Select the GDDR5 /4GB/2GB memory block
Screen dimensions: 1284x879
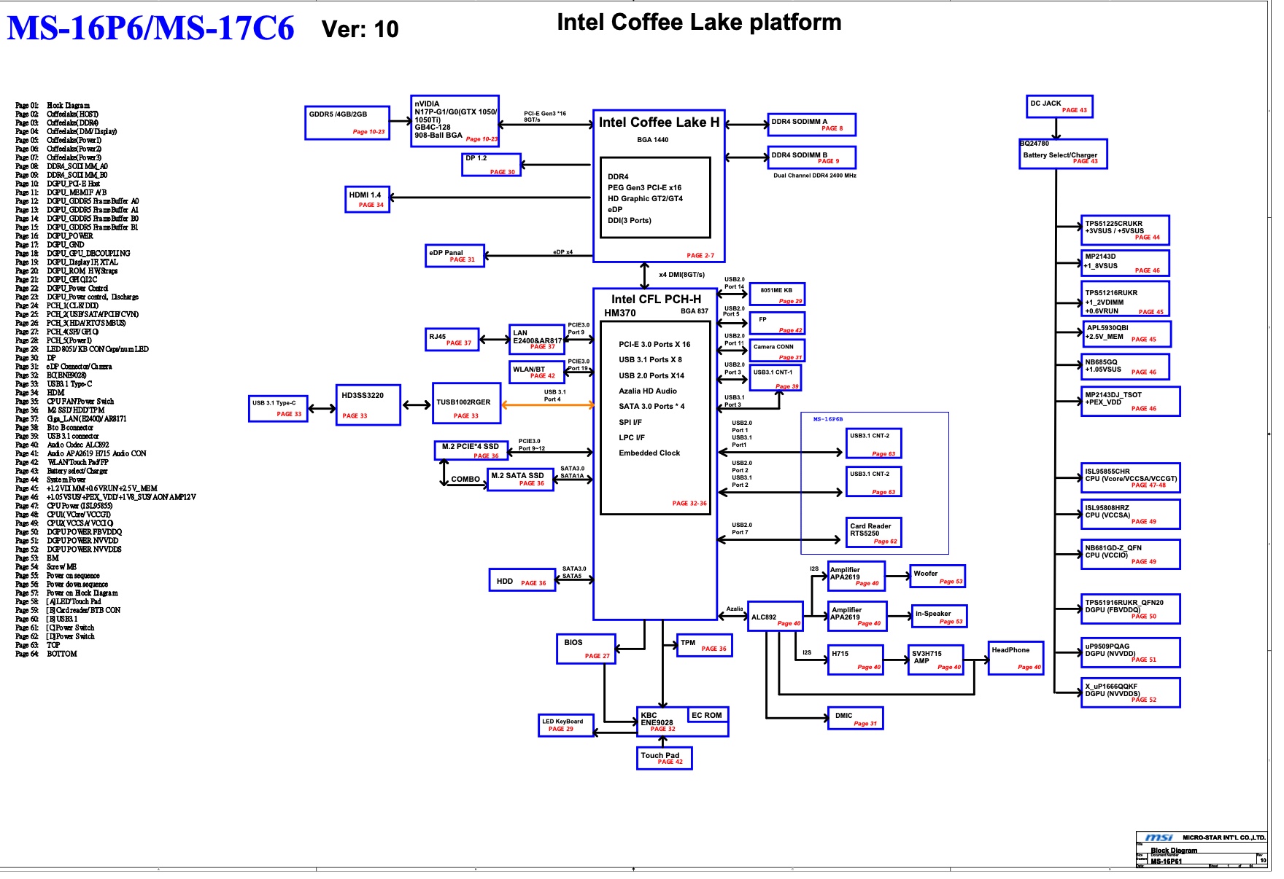[x=347, y=123]
